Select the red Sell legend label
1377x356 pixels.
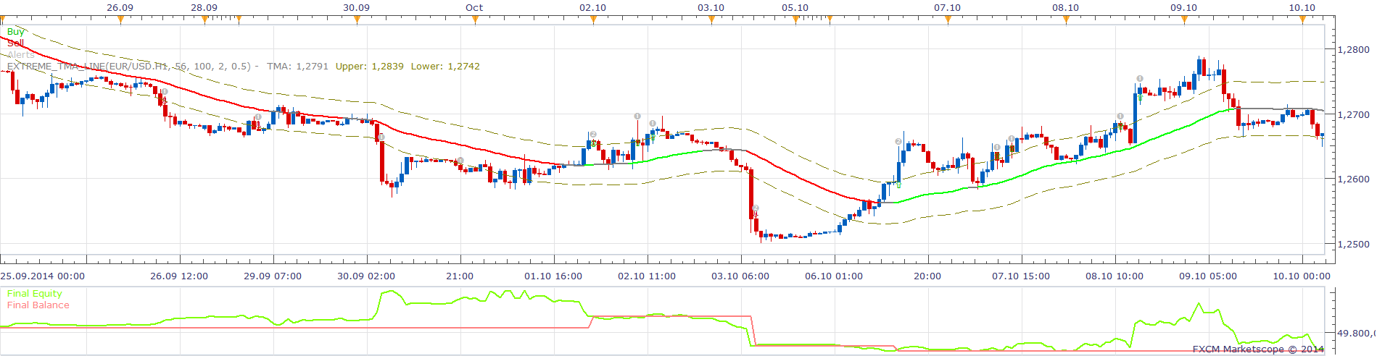click(x=15, y=43)
